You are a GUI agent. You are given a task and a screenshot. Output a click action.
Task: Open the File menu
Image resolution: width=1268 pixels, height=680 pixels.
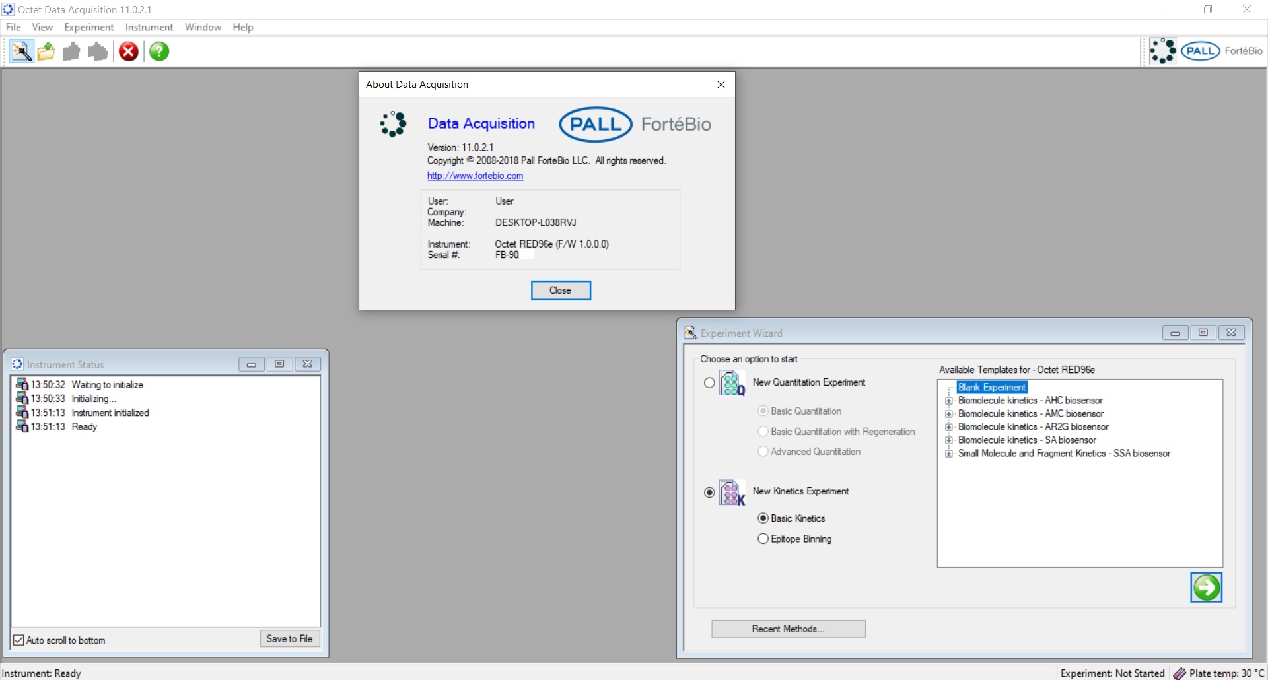click(x=13, y=27)
